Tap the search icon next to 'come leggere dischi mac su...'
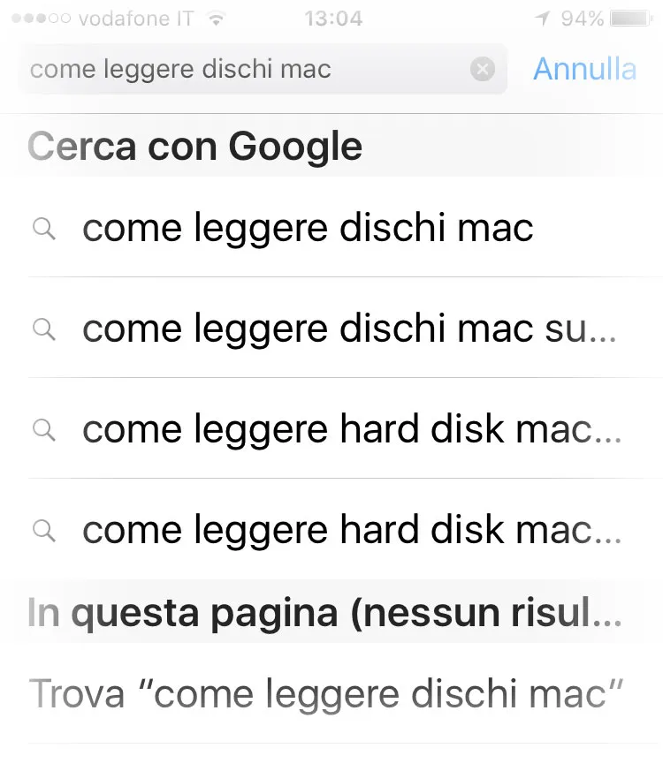Viewport: 663px width, 771px height. click(x=42, y=329)
